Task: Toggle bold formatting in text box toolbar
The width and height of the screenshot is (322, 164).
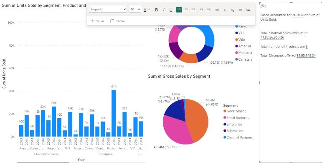Action: [x=157, y=10]
